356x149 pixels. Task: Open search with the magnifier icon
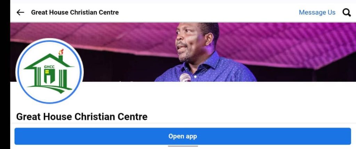pyautogui.click(x=347, y=12)
